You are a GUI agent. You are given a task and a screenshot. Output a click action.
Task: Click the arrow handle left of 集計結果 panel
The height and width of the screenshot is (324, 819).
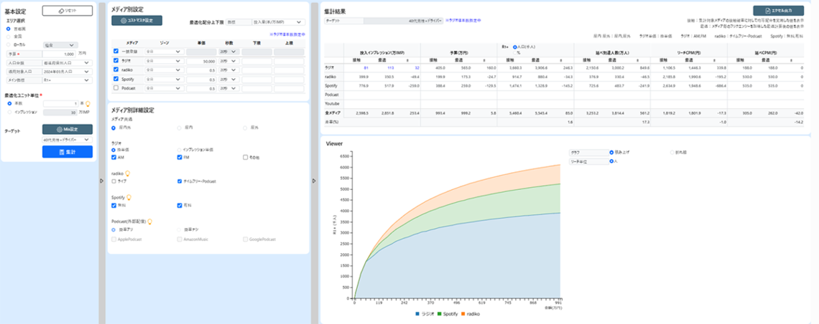pos(314,181)
